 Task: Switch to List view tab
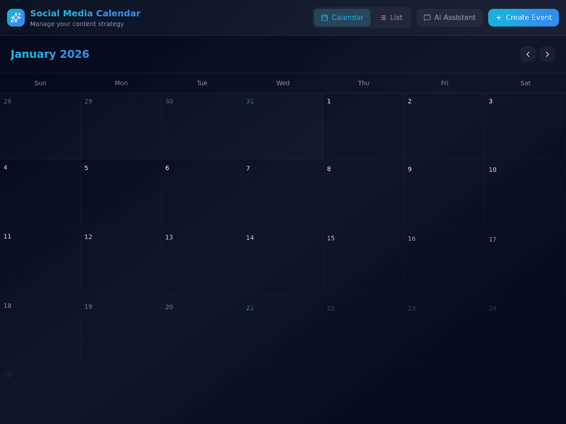pyautogui.click(x=391, y=18)
